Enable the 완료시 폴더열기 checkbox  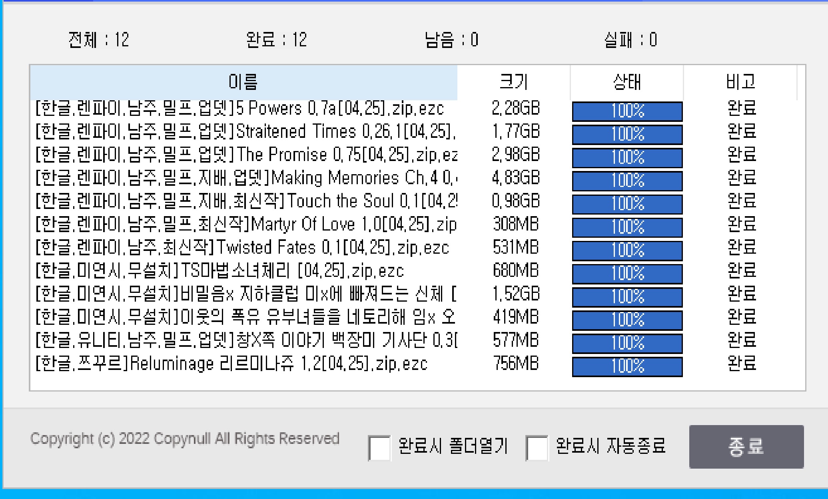pyautogui.click(x=379, y=447)
